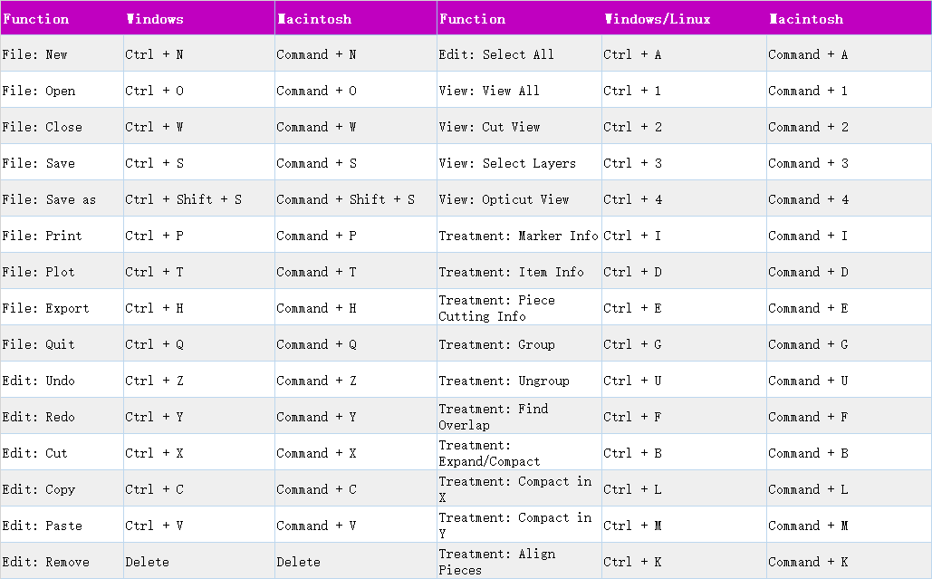This screenshot has width=932, height=579.
Task: Click the "Windows/Linux" column header
Action: click(x=658, y=19)
